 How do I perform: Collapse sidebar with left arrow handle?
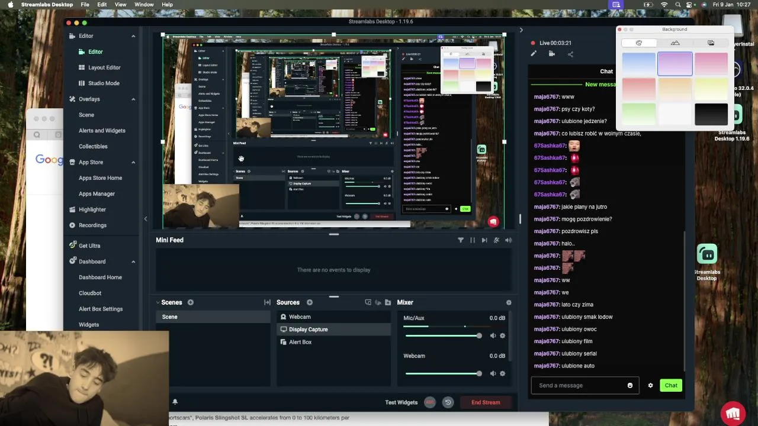pyautogui.click(x=146, y=219)
